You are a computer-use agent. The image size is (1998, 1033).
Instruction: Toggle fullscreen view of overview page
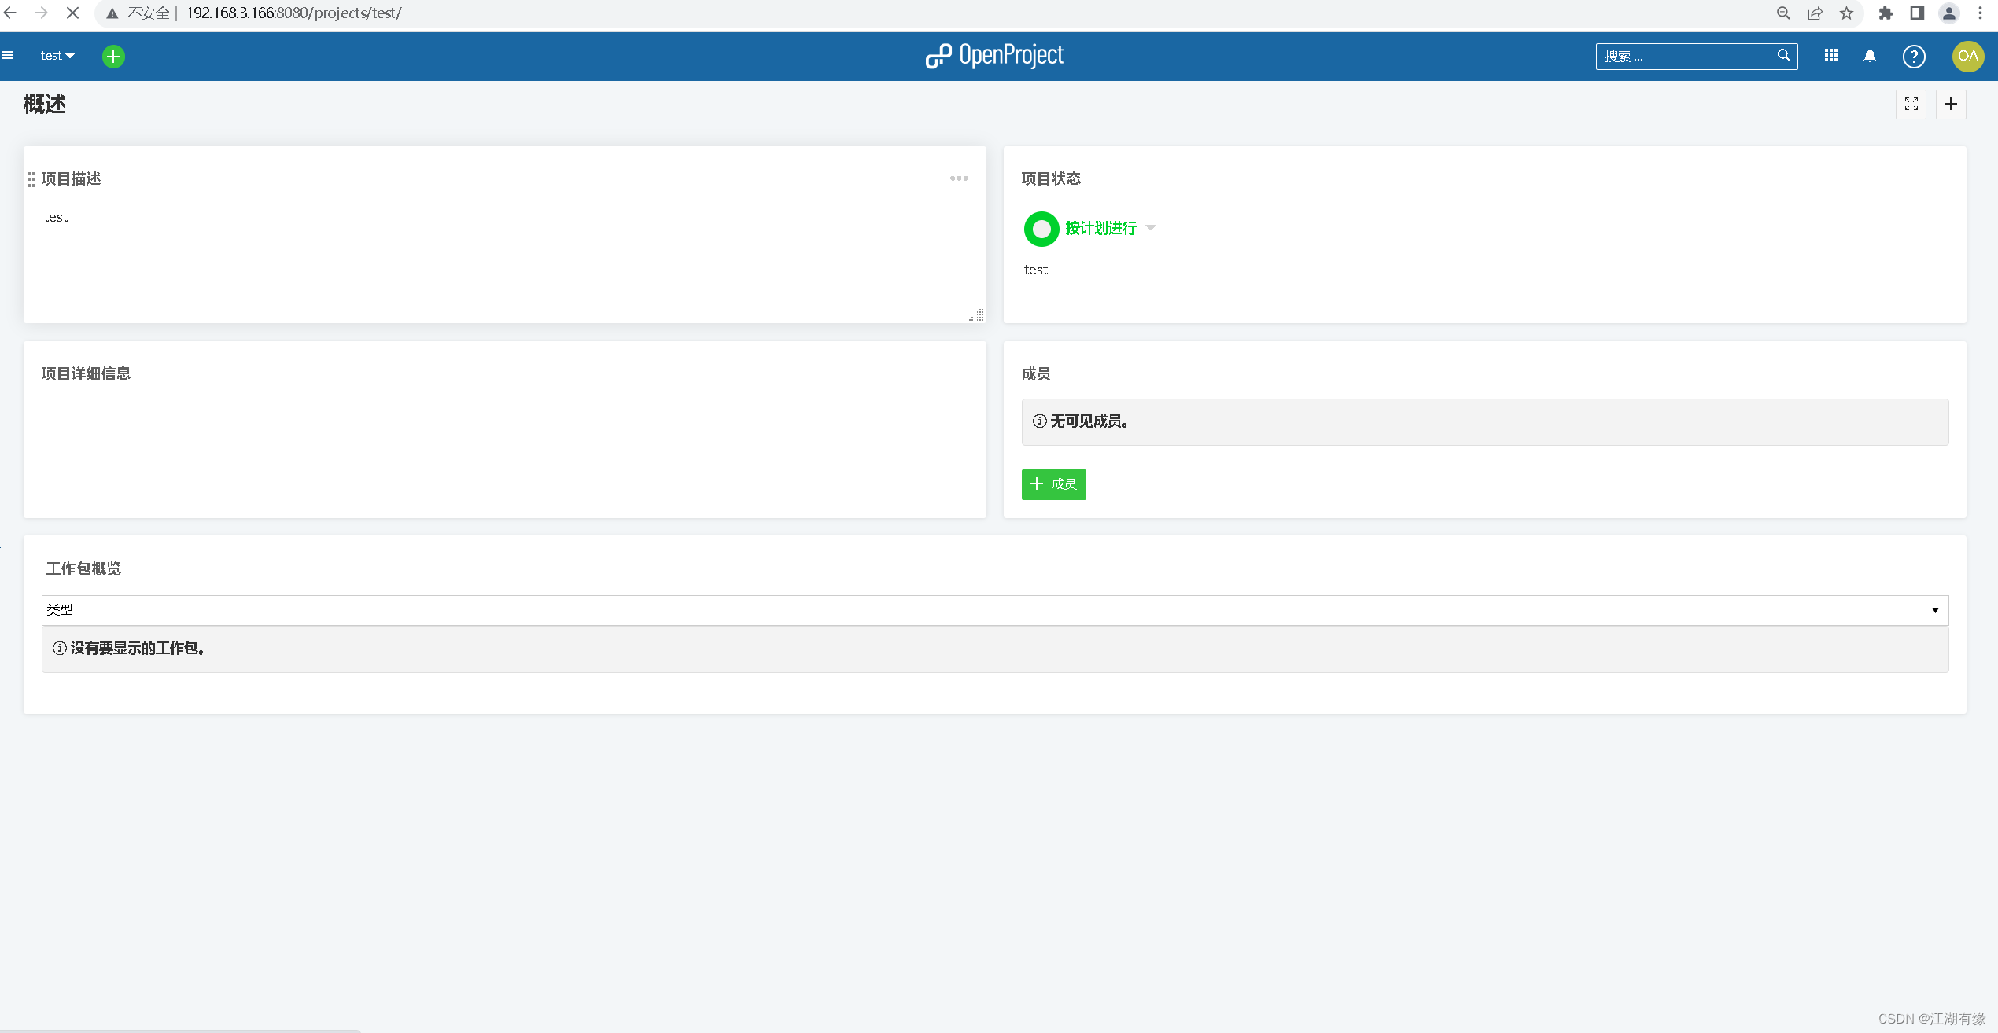[x=1911, y=104]
